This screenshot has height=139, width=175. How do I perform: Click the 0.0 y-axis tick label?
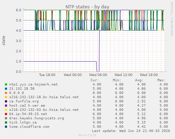pyautogui.click(x=19, y=72)
